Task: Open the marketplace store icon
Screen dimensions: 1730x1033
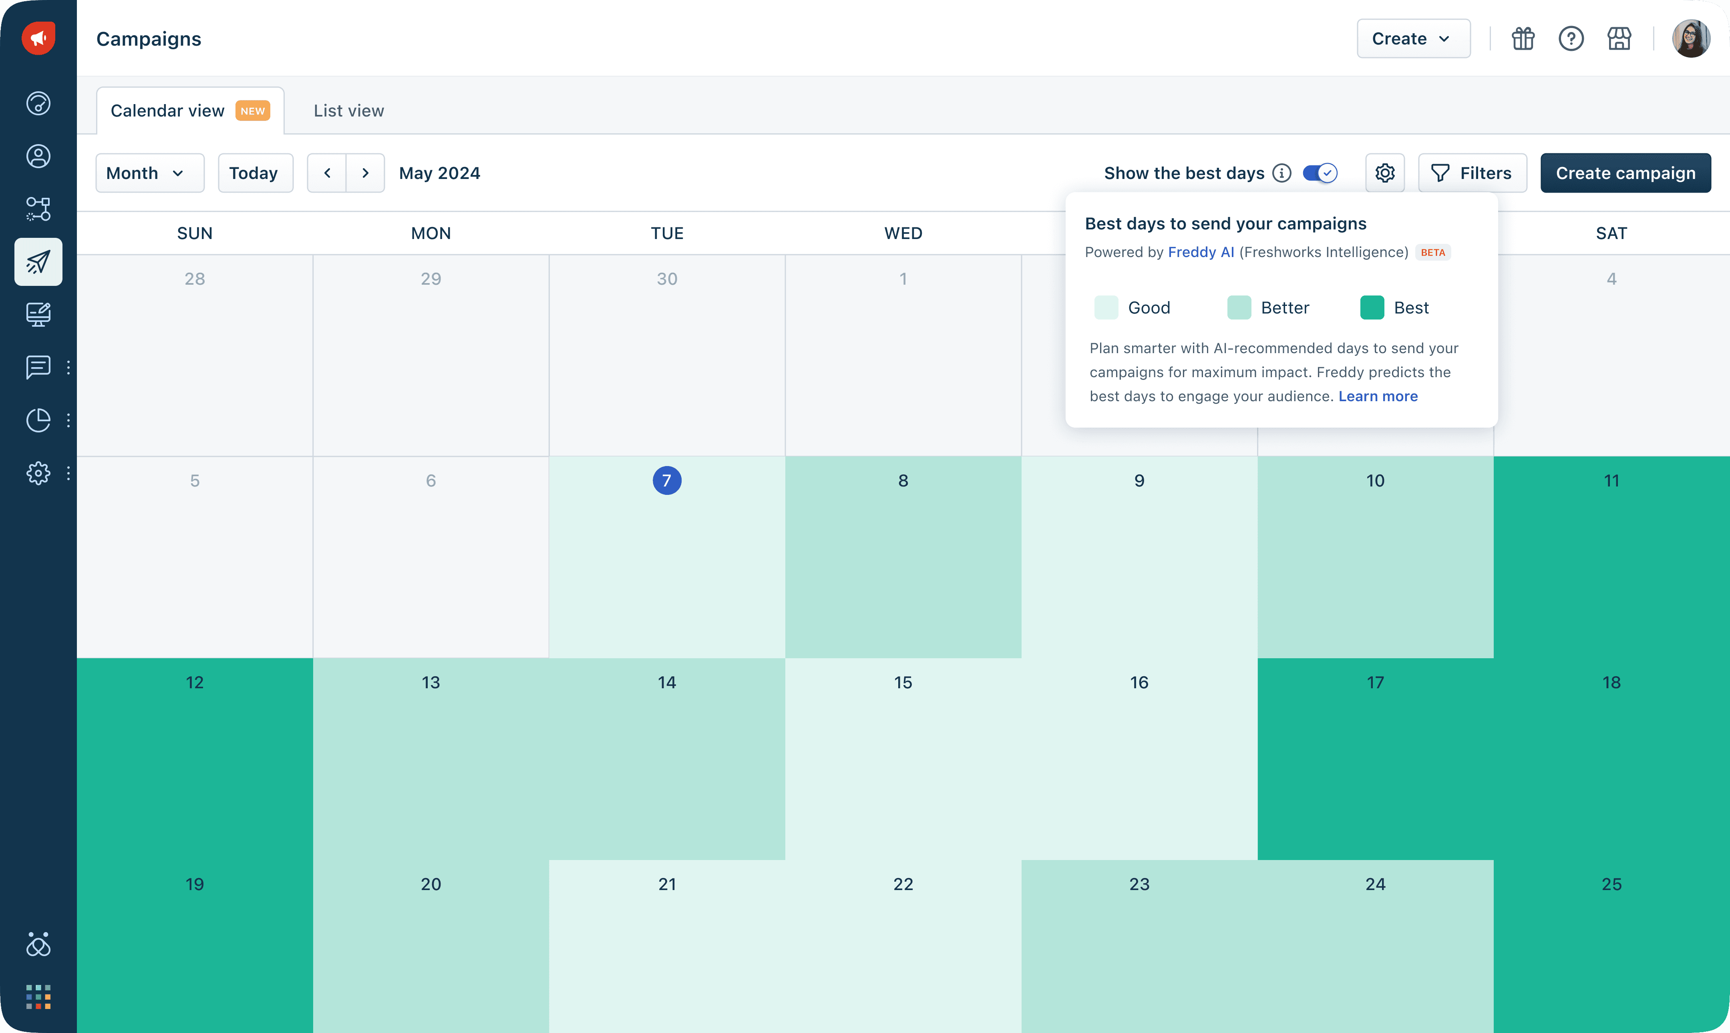Action: point(1619,38)
